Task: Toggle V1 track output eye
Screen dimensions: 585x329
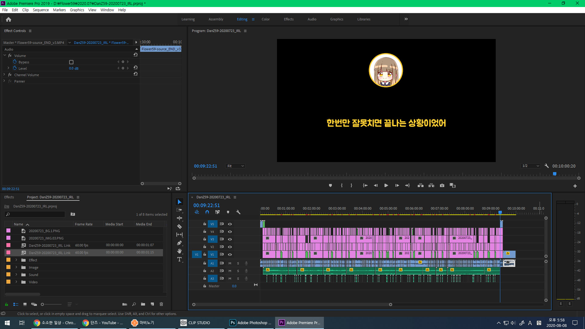Action: (x=230, y=254)
